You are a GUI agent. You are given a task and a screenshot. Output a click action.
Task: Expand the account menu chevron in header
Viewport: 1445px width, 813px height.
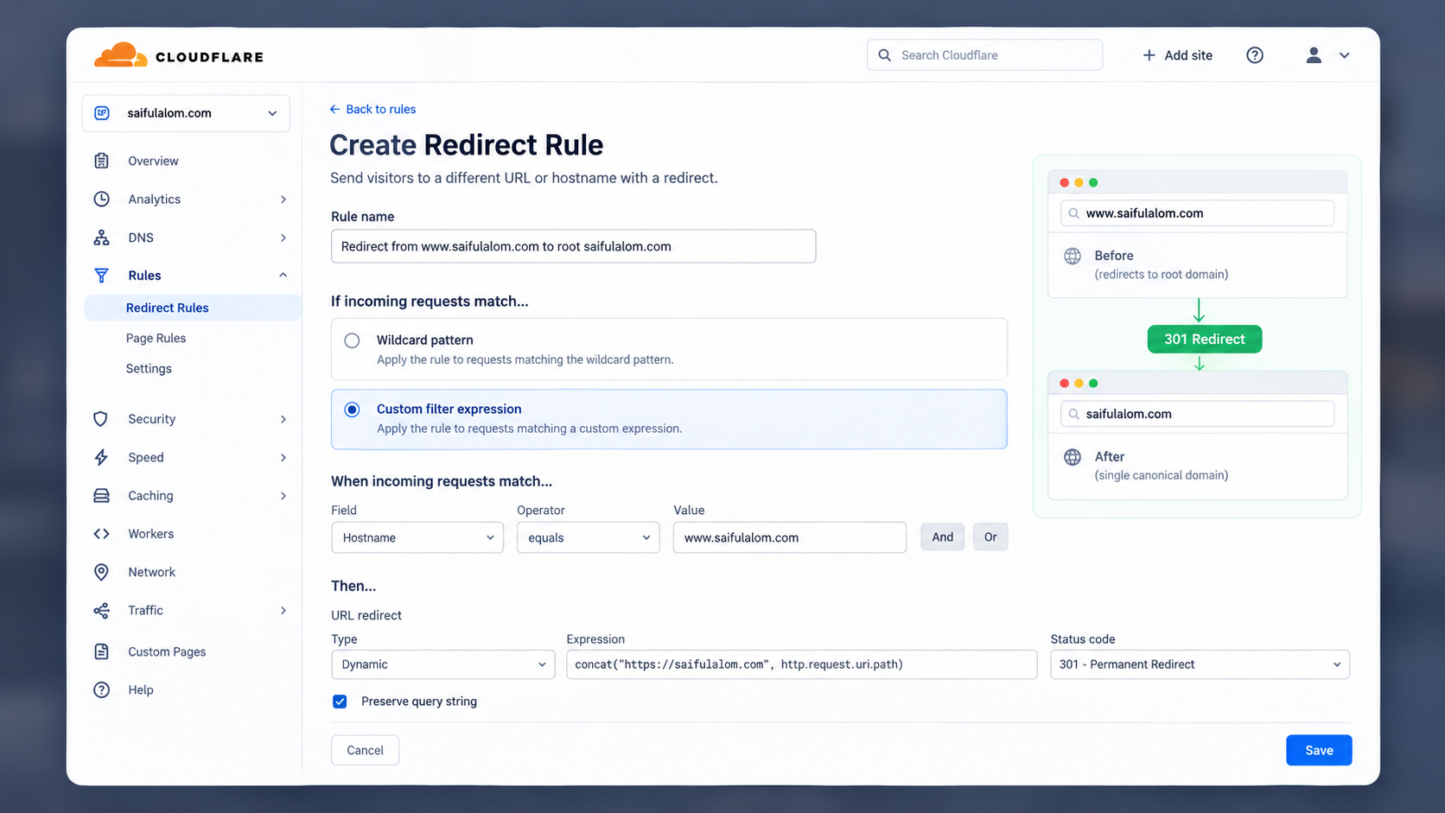pos(1344,55)
